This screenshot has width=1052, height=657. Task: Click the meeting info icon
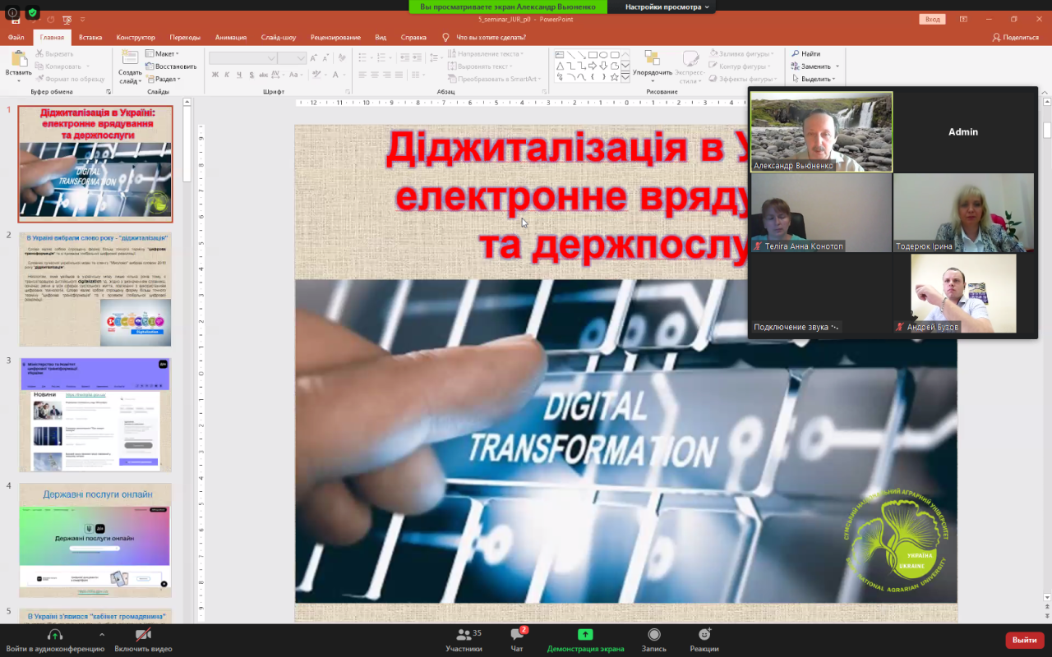(12, 12)
